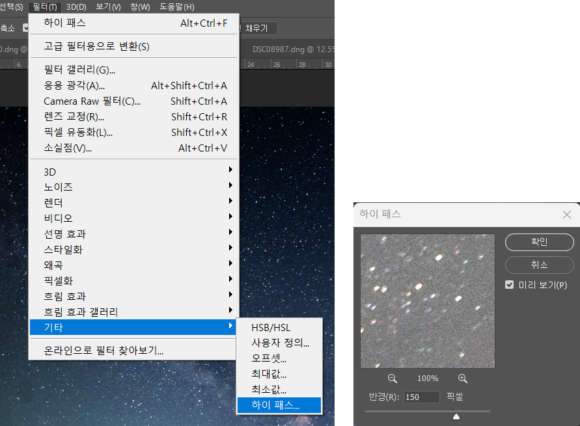Screen dimensions: 580x426
Task: Open the 도움말(H) menu
Action: pos(177,7)
